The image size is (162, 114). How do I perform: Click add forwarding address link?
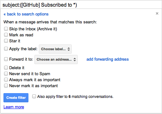107,59
